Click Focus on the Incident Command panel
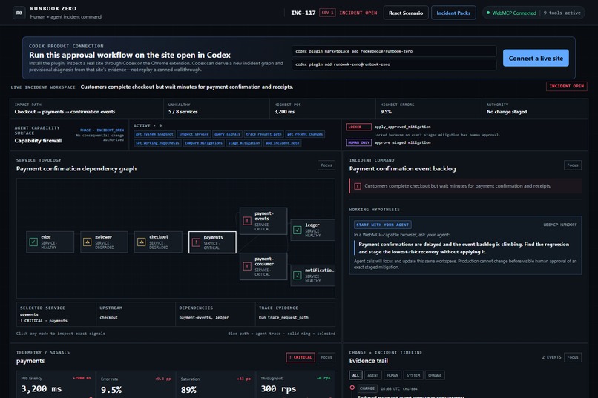598x398 pixels. pos(573,165)
